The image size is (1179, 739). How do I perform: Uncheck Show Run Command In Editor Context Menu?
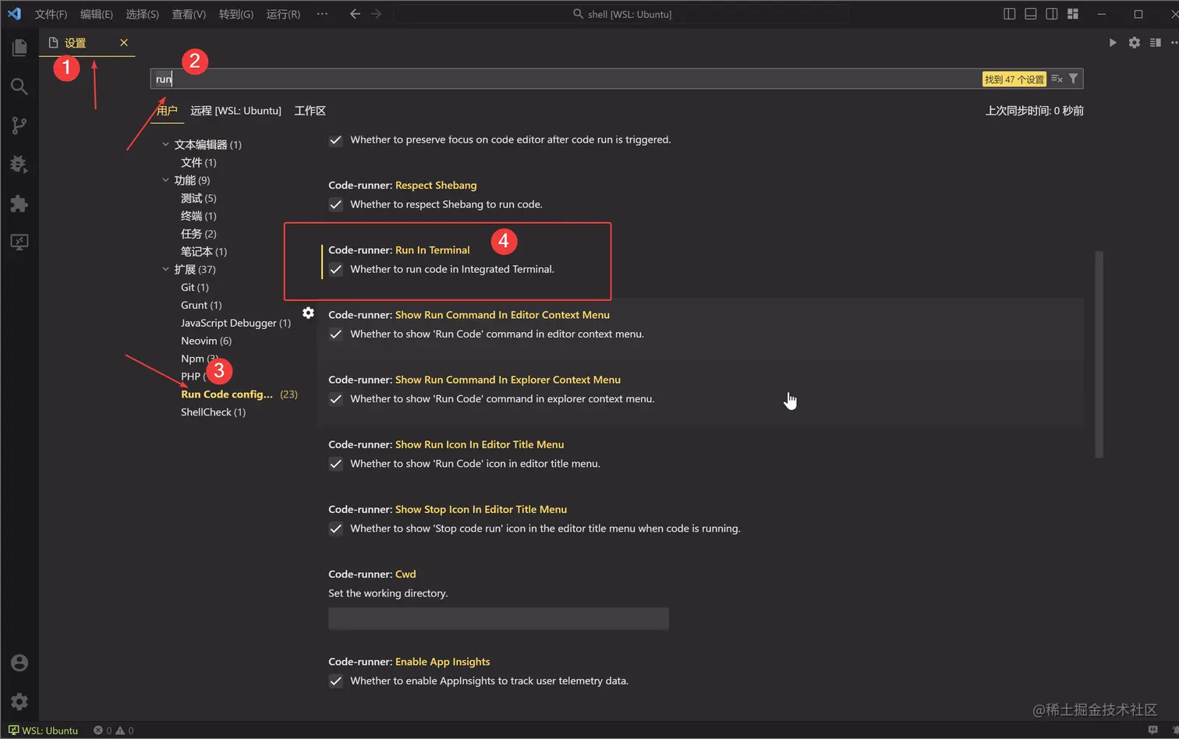336,334
